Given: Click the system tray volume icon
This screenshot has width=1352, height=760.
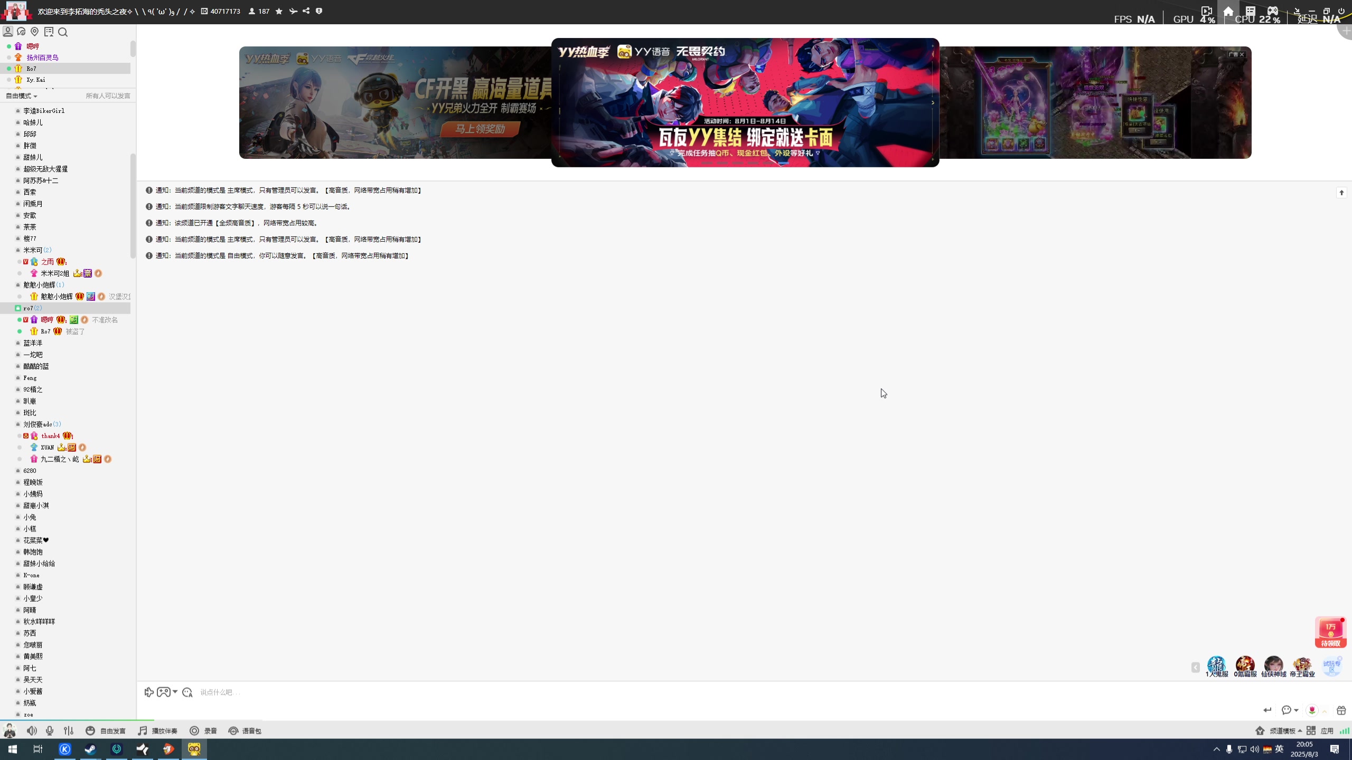Looking at the screenshot, I should click(x=1254, y=749).
